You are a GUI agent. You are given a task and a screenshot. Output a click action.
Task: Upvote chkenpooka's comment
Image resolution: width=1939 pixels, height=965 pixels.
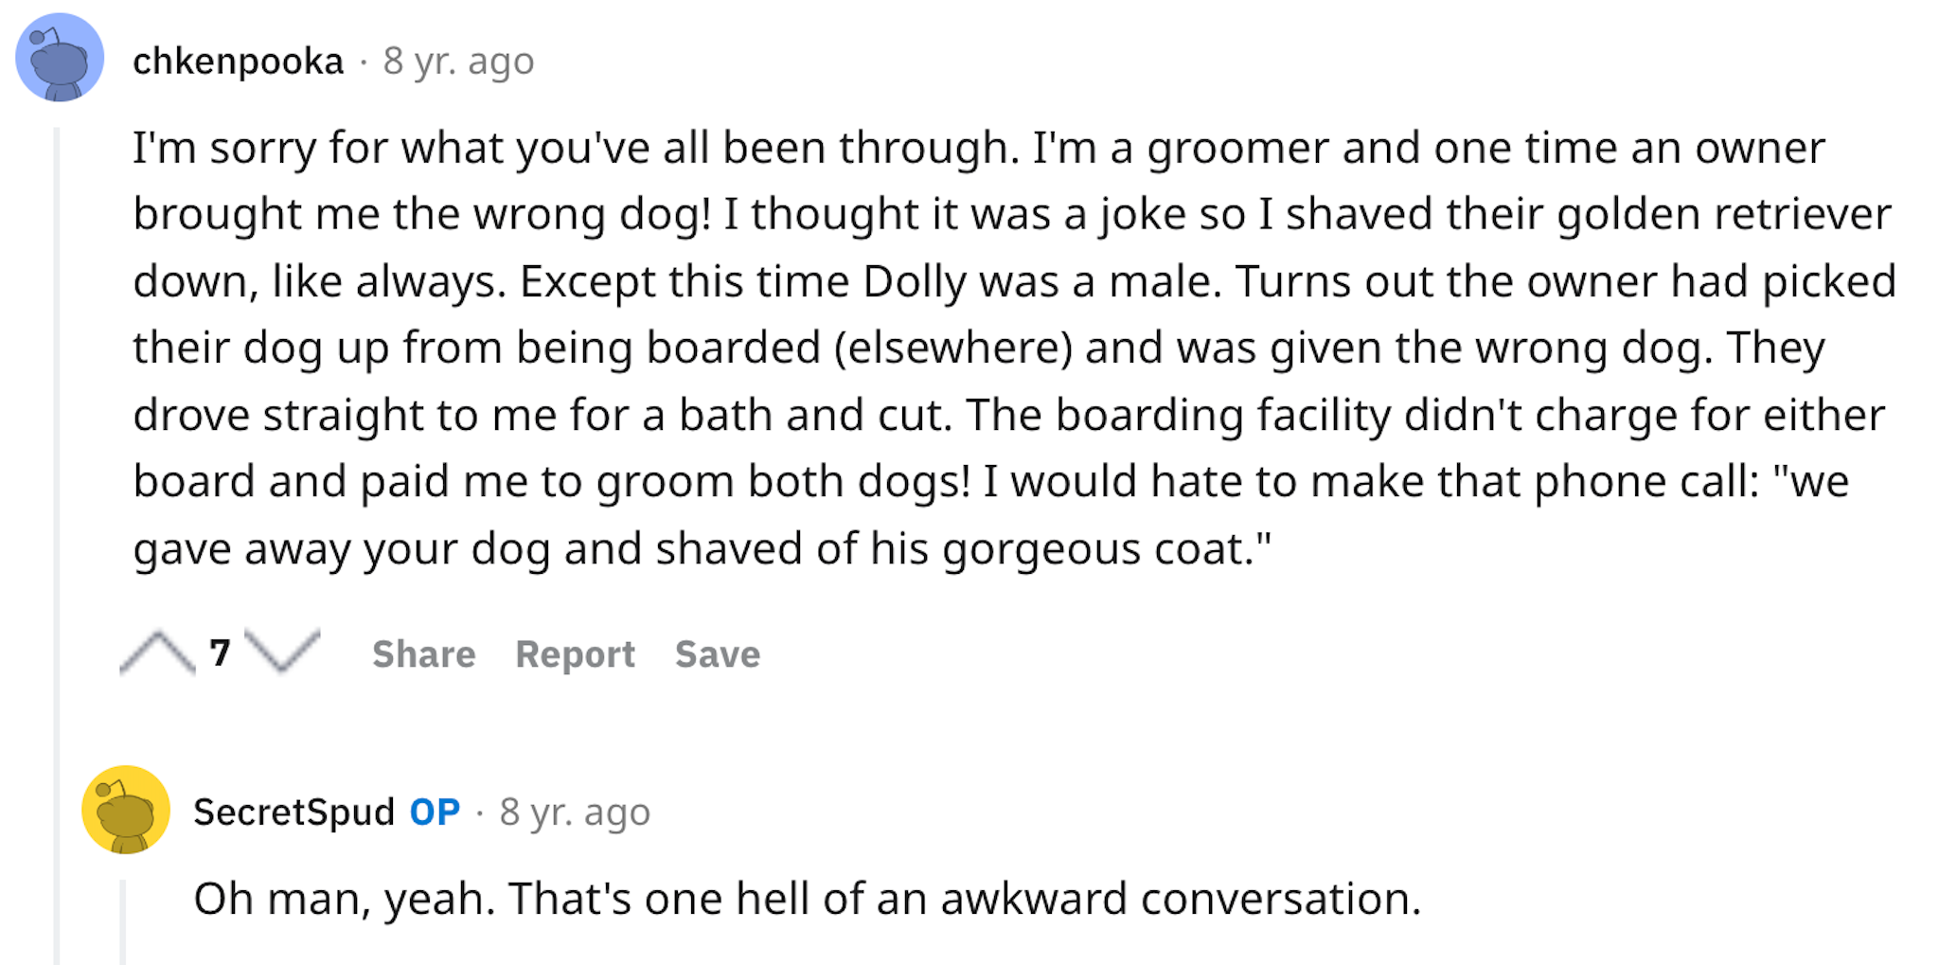click(x=157, y=652)
